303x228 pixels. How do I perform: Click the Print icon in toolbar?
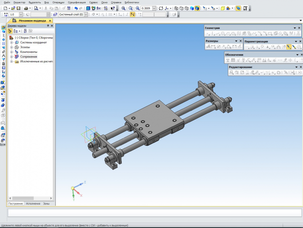(x=26, y=8)
